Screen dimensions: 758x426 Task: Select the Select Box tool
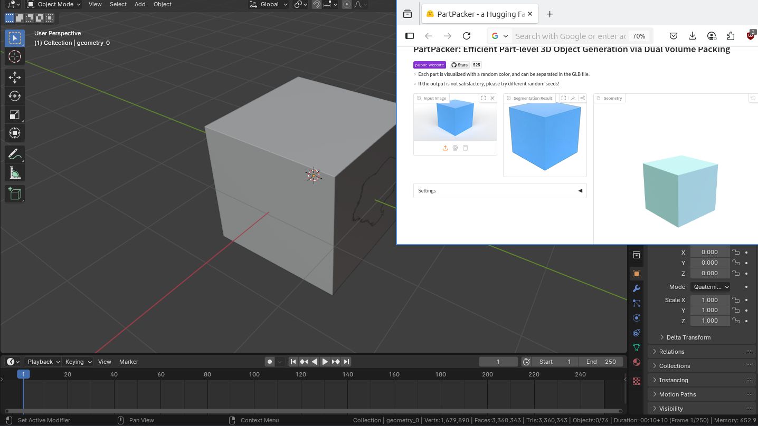click(15, 38)
